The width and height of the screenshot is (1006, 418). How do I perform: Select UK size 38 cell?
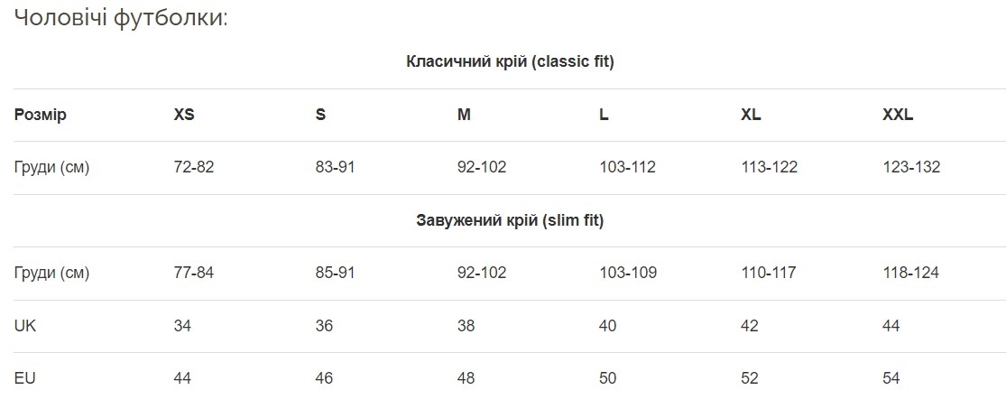click(x=466, y=326)
